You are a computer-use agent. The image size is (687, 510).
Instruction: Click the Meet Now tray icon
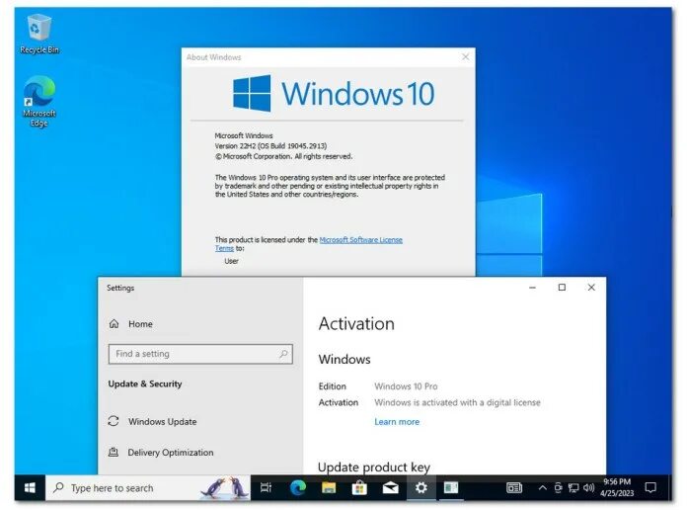(558, 487)
